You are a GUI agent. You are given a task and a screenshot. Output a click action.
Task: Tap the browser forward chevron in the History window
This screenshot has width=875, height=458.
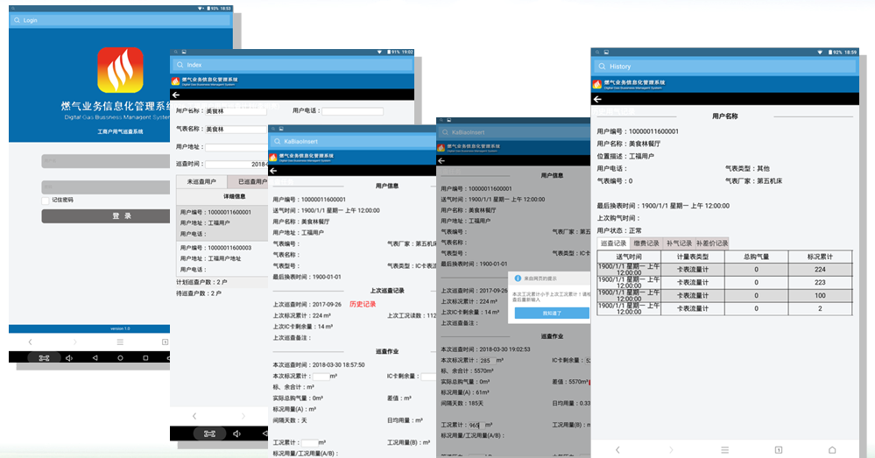tap(671, 449)
